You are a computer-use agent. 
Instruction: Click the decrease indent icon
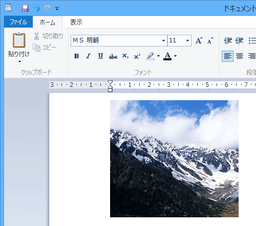(x=228, y=40)
